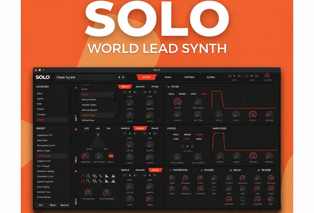Toggle the FILTER power indicator
314x213 pixels.
tap(168, 87)
